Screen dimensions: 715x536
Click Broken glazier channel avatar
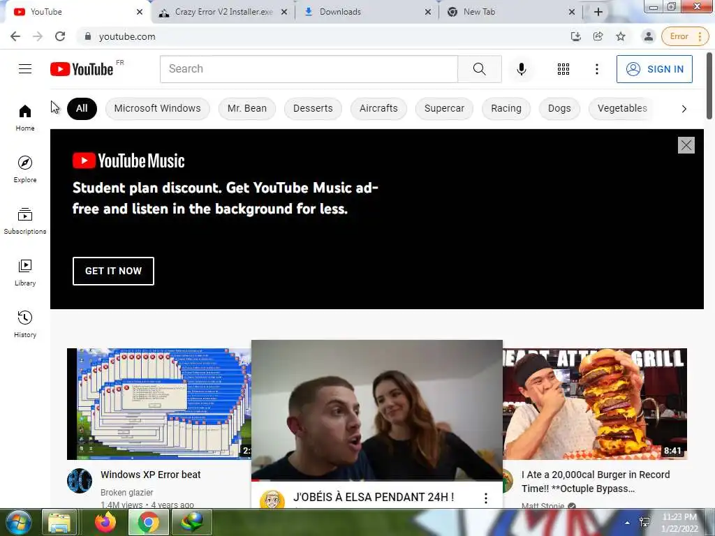click(x=80, y=480)
